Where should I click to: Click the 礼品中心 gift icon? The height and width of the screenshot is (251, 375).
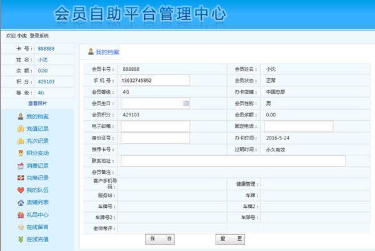(21, 215)
